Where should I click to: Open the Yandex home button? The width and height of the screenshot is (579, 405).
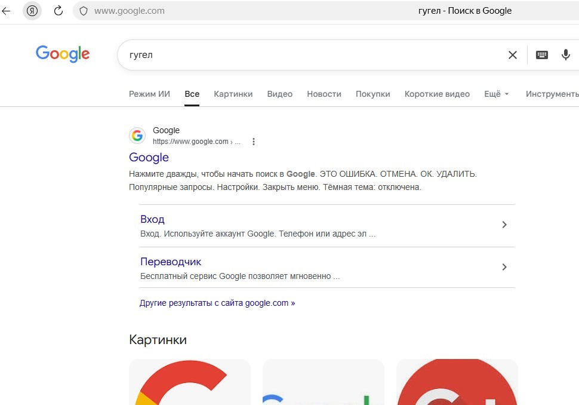pos(32,11)
